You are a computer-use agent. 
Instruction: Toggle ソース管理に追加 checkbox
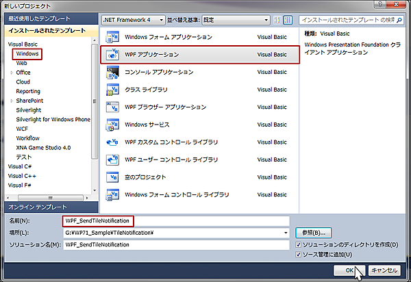point(298,255)
